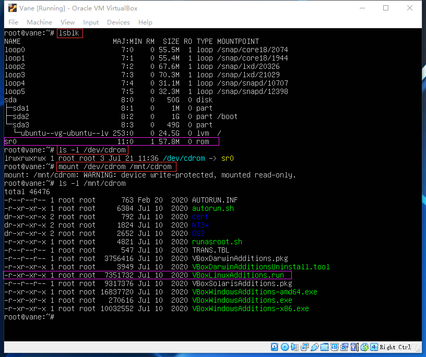
Task: Click the audio status icon
Action: tap(294, 347)
